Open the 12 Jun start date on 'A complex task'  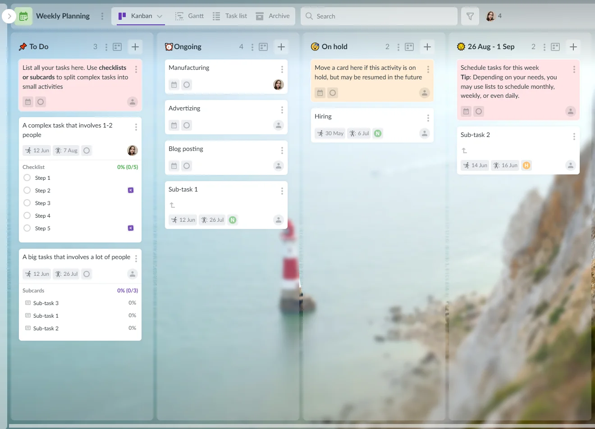tap(37, 151)
